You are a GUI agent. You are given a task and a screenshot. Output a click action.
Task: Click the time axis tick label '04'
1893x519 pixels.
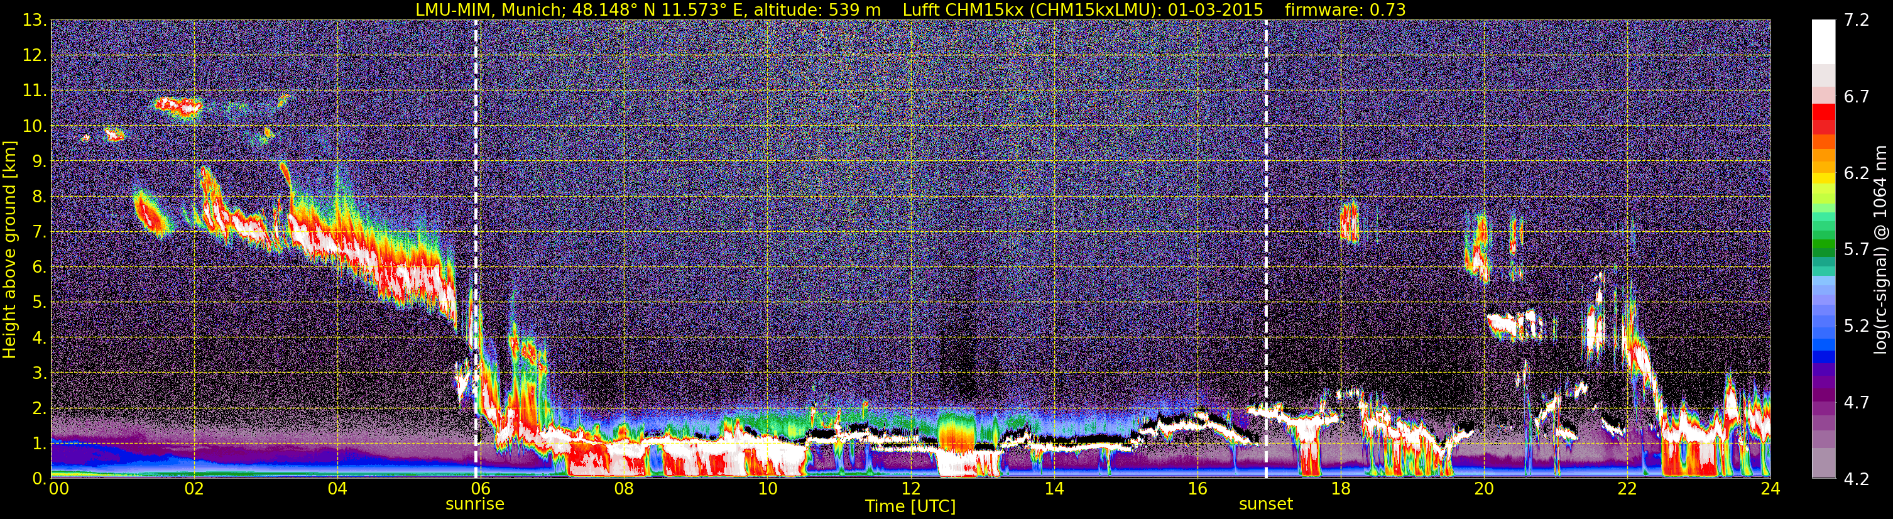coord(337,489)
